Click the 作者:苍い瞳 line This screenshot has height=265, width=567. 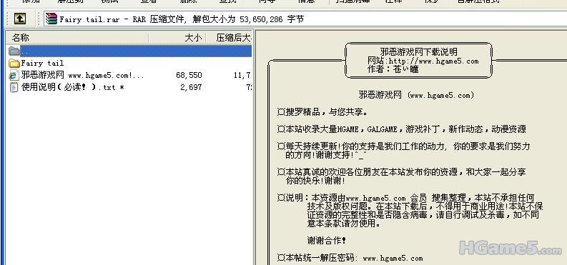tap(393, 69)
